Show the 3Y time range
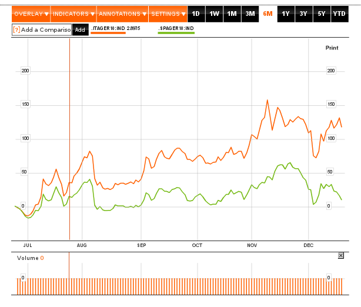This screenshot has width=361, height=307. coord(303,14)
